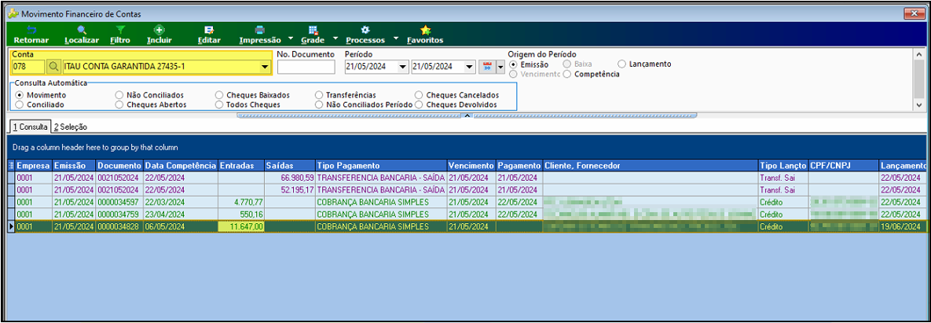Select document 0000034828 cell
Screen dimensions: 931x323
pyautogui.click(x=119, y=226)
